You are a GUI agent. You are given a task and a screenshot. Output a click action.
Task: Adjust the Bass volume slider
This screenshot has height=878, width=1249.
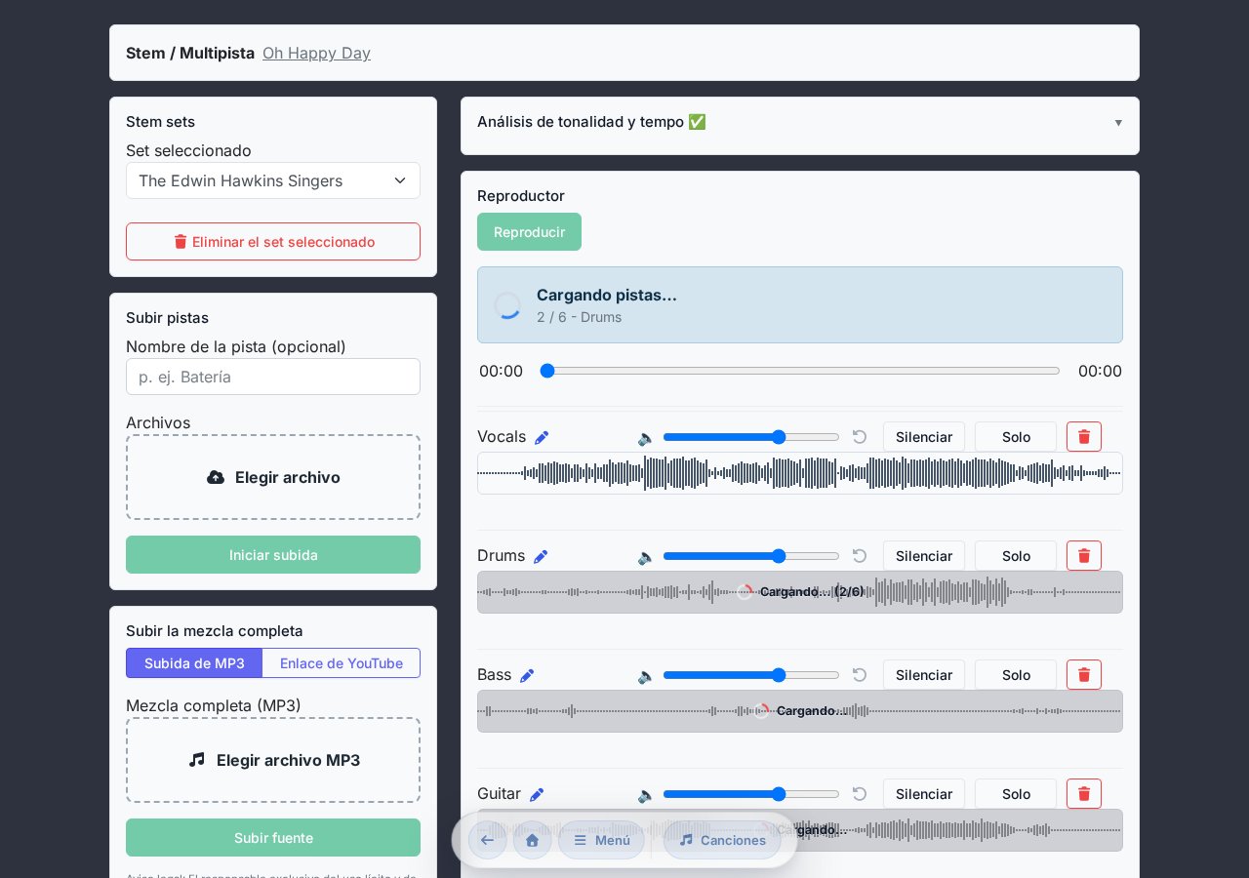(751, 675)
